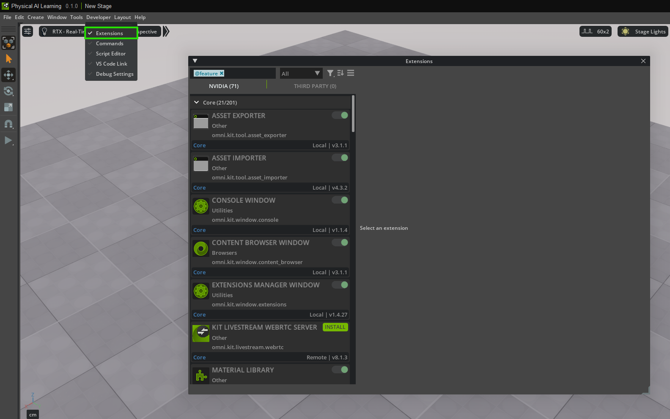Click the sort icon in Extensions panel
The image size is (670, 419).
[340, 73]
